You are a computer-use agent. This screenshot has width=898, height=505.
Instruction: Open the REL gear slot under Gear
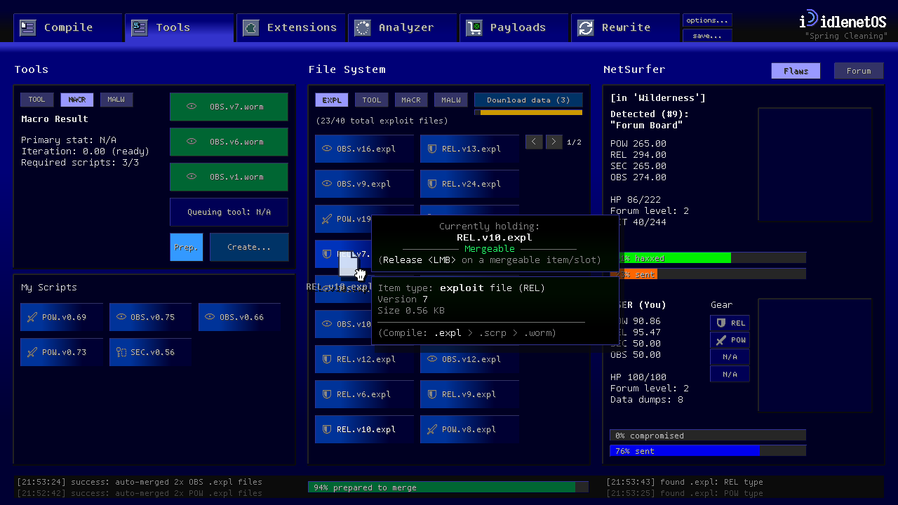[x=730, y=323]
